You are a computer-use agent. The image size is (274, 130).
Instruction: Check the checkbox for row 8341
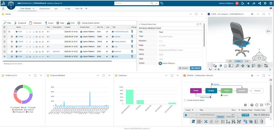click(4, 32)
